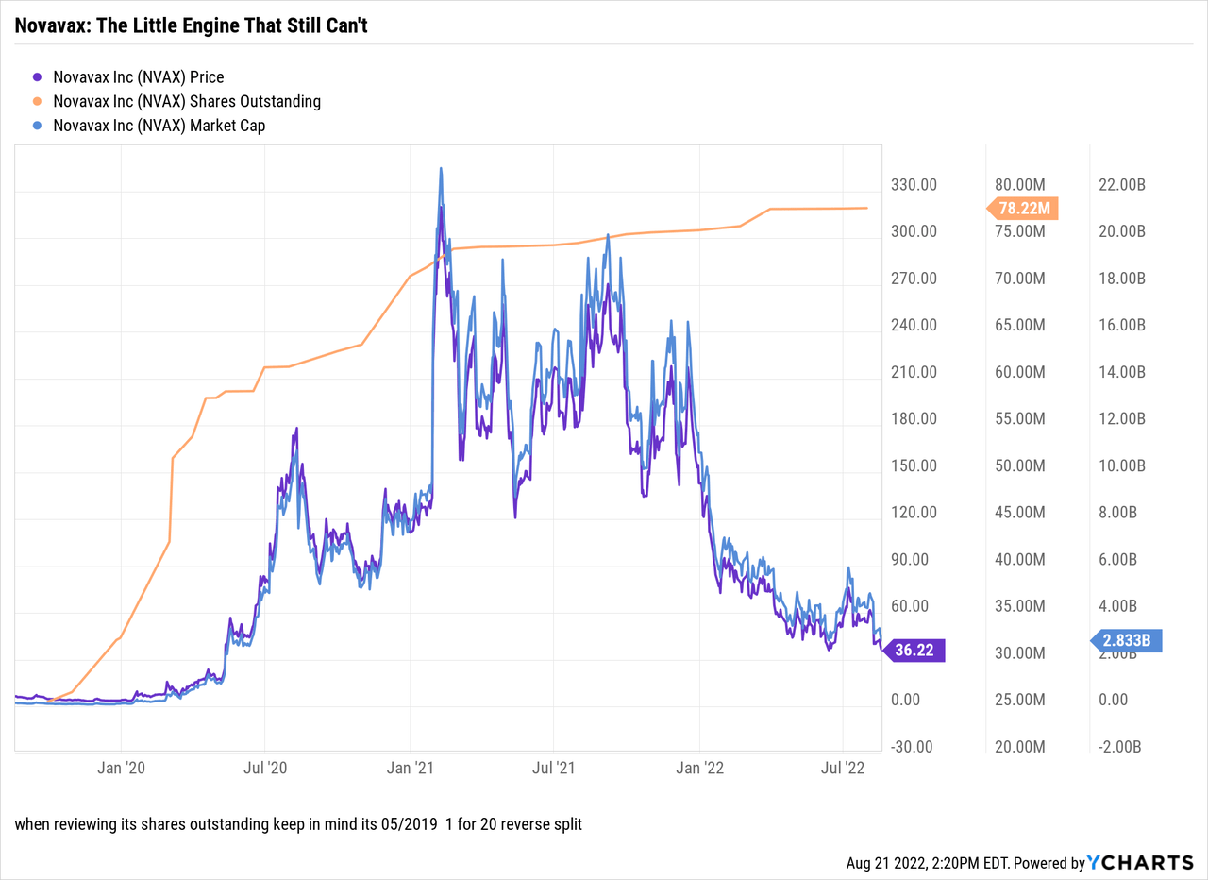The height and width of the screenshot is (880, 1208).
Task: Click the 150.00 price axis value
Action: (x=914, y=465)
